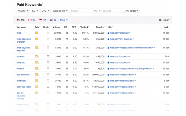Open the ad block icon for seomoz
Viewport: 186px width, 116px height.
click(48, 56)
